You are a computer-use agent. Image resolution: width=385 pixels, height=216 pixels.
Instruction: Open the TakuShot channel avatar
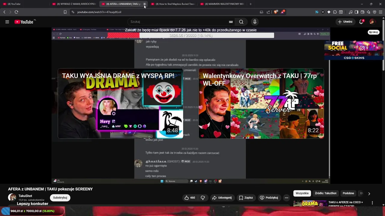pos(12,197)
